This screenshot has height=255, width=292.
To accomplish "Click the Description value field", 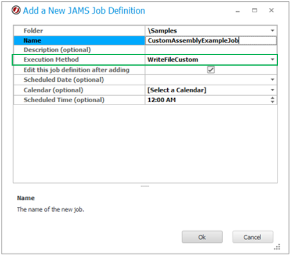I will (211, 50).
